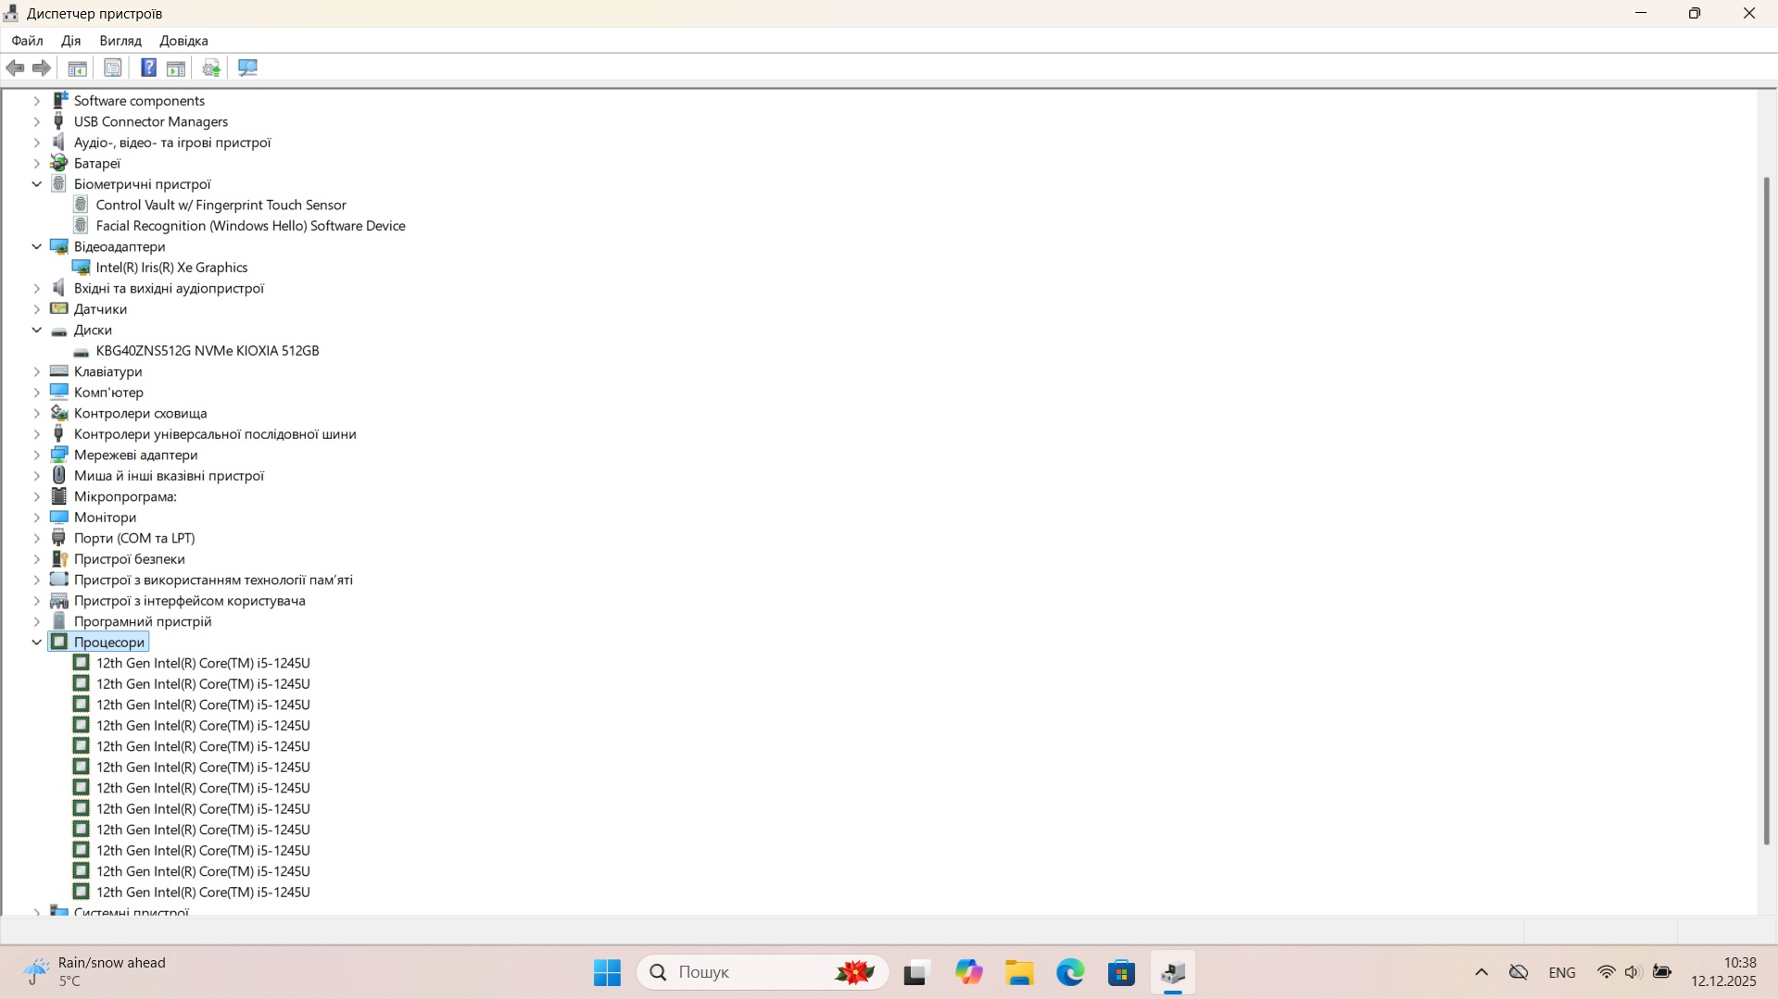The width and height of the screenshot is (1778, 999).
Task: Click the vertical scrollbar of the device list
Action: (1766, 509)
